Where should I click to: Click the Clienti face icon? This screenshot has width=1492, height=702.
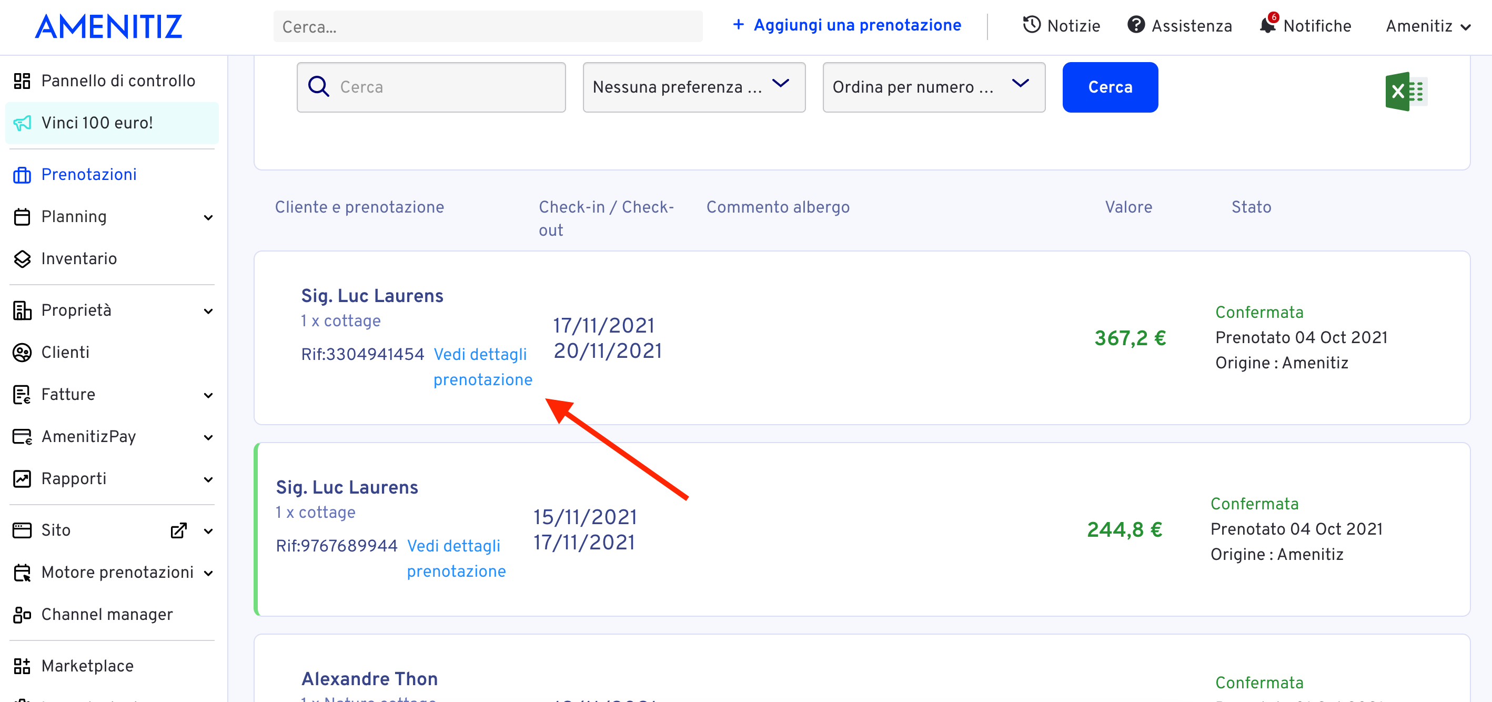point(22,353)
